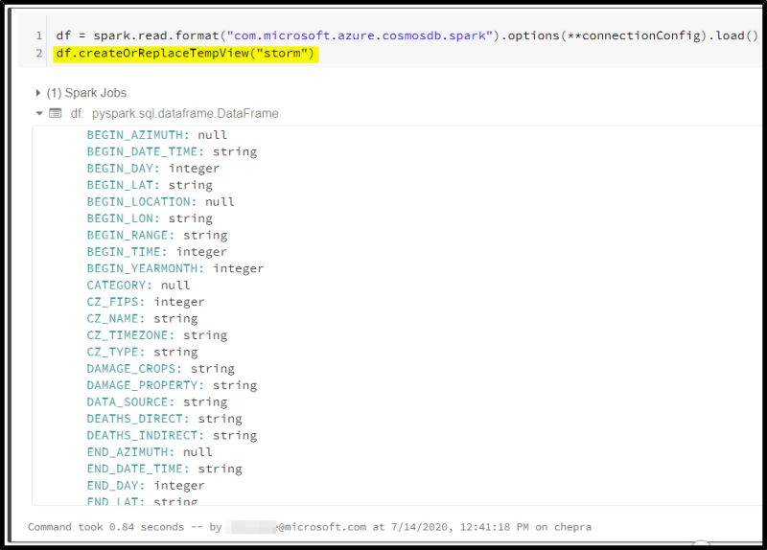The height and width of the screenshot is (550, 767).
Task: Select the BEGIN_LON: string row
Action: (x=150, y=218)
